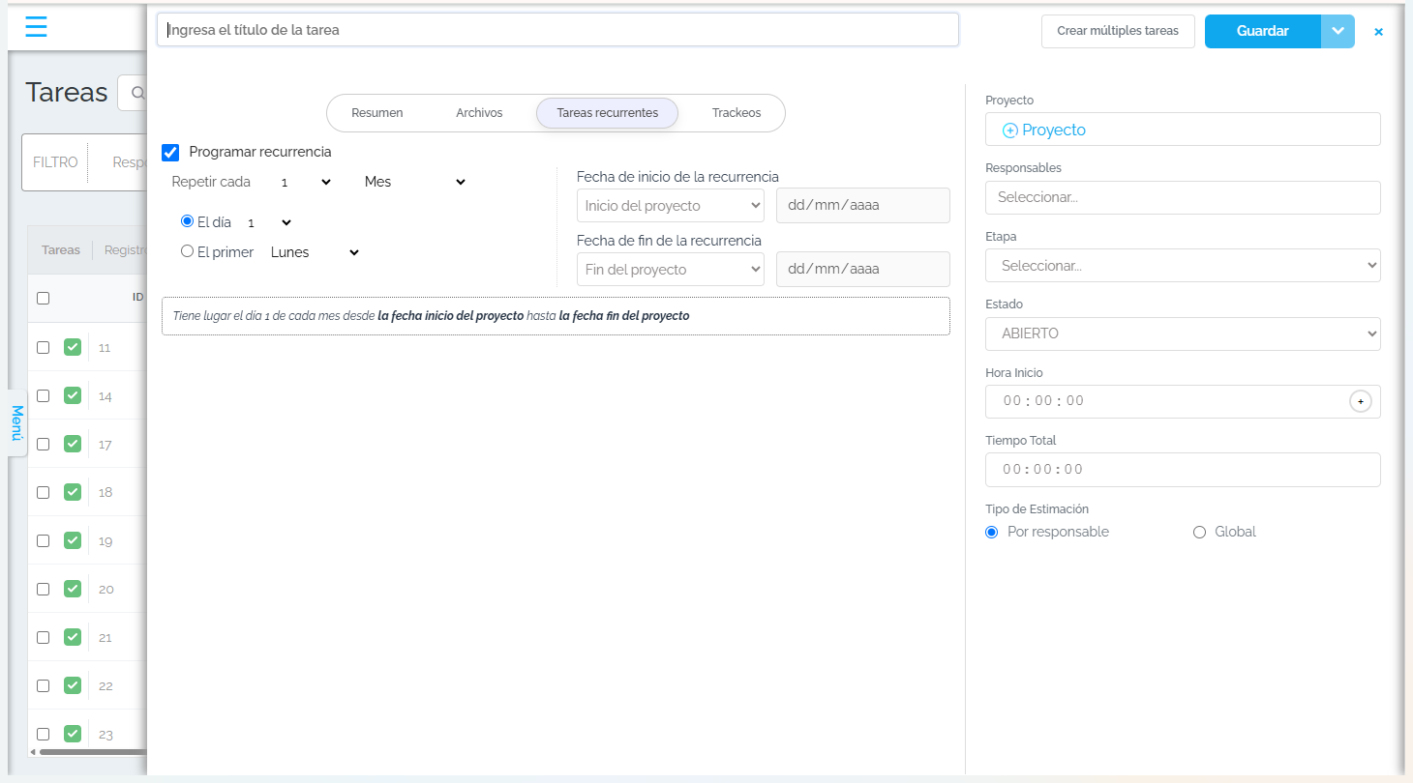Tick the row checkbox for task 14
This screenshot has width=1413, height=783.
click(x=43, y=395)
